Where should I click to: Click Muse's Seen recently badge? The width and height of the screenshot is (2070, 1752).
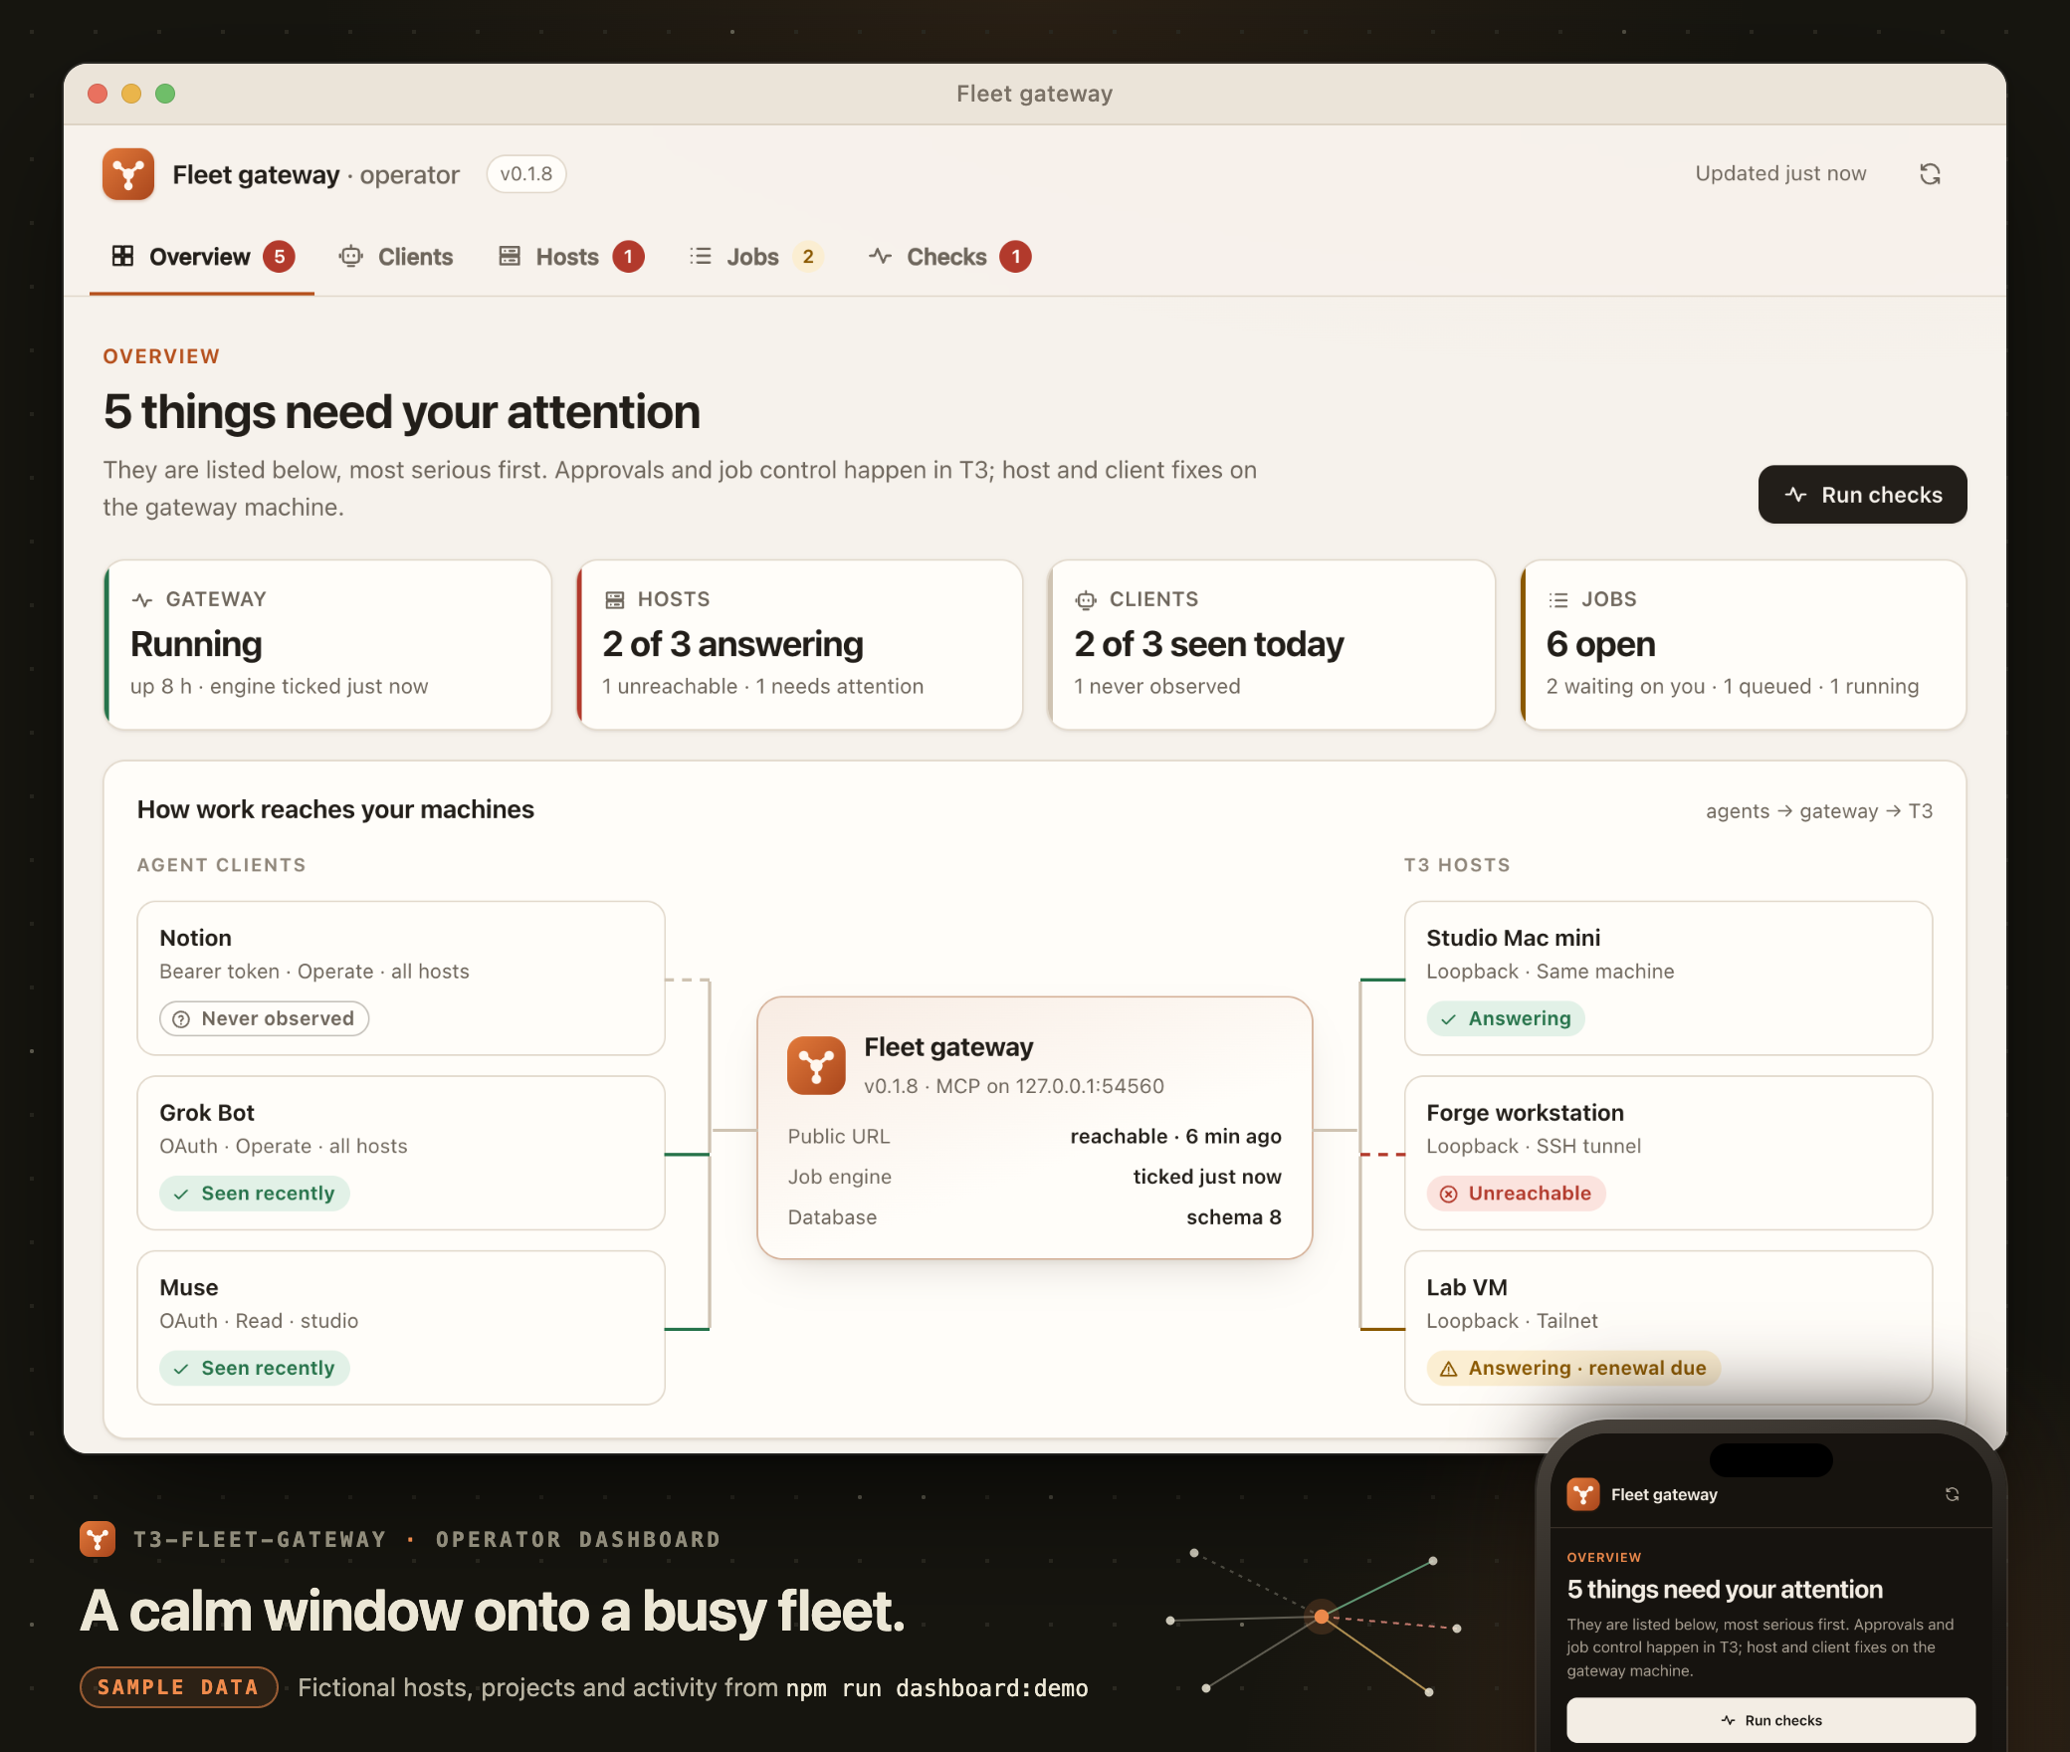(x=255, y=1369)
